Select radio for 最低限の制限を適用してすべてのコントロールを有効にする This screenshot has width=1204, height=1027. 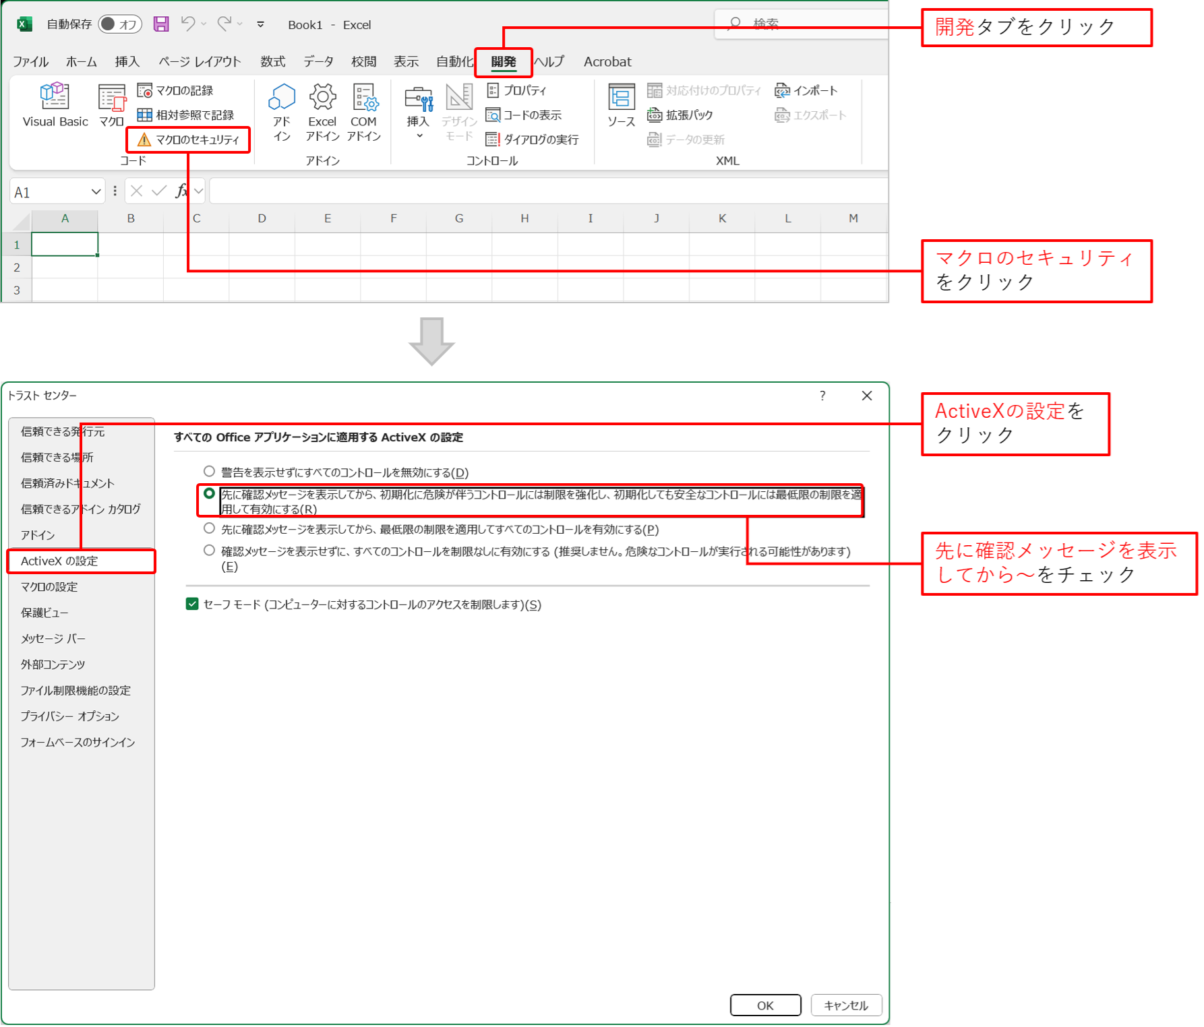coord(209,528)
